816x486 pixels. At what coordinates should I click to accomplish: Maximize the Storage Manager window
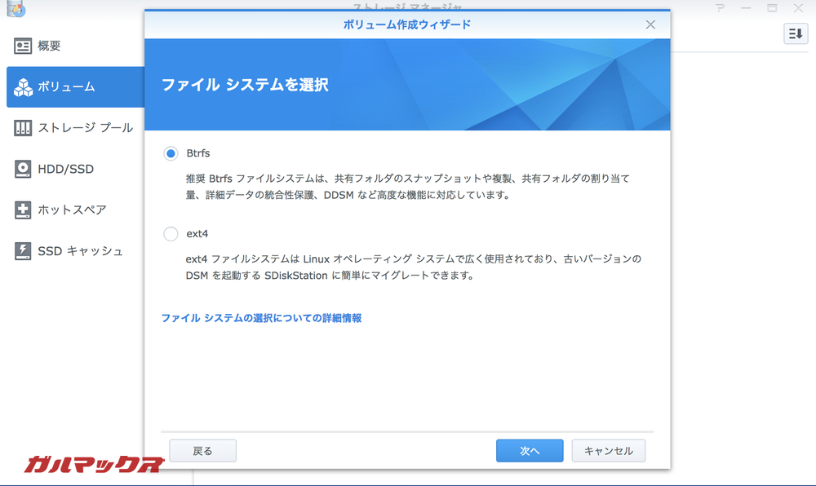pyautogui.click(x=771, y=8)
